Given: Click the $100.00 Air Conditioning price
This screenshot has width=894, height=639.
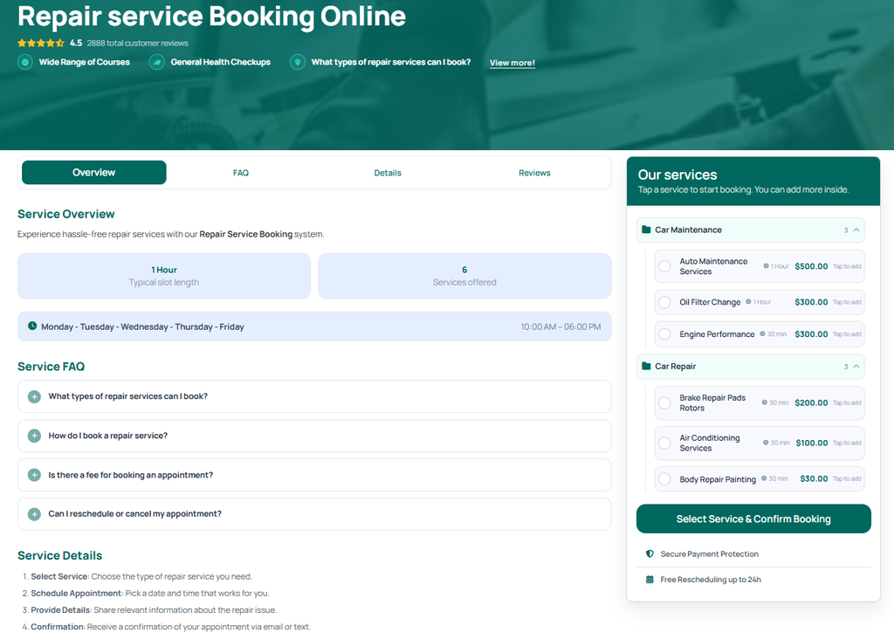Looking at the screenshot, I should pos(811,443).
